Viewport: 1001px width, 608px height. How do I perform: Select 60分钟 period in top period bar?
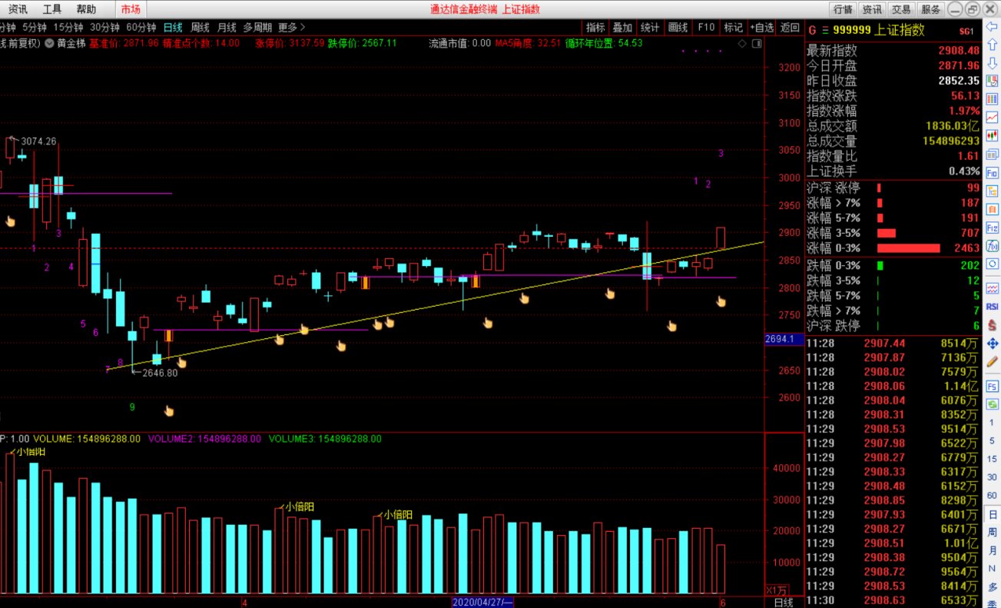pyautogui.click(x=141, y=27)
